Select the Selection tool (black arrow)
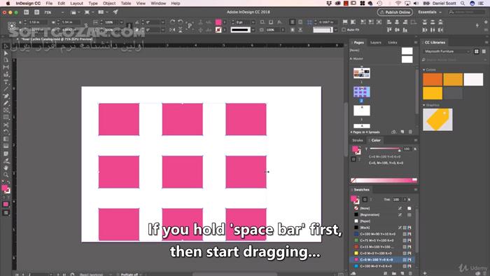This screenshot has width=490, height=276. 6,46
